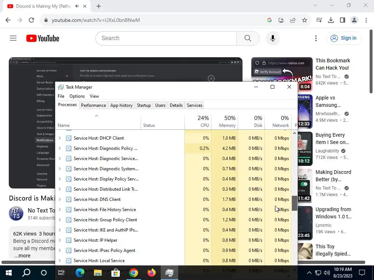Open a new Chrome tab

coord(99,6)
